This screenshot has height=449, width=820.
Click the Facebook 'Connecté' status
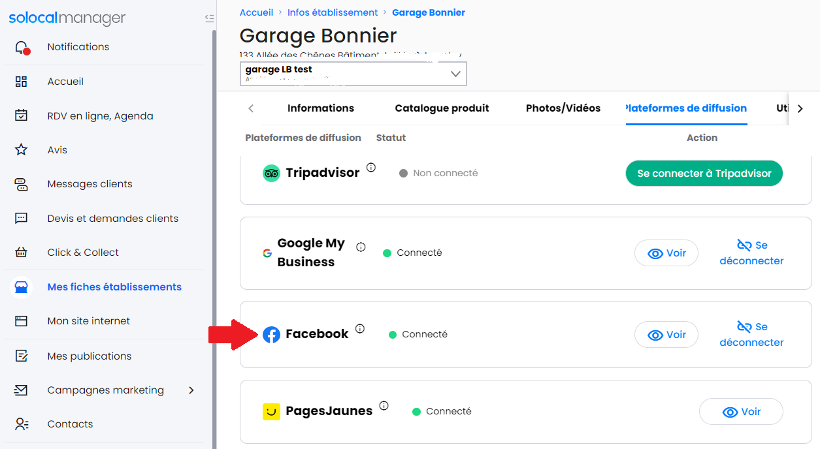point(418,335)
